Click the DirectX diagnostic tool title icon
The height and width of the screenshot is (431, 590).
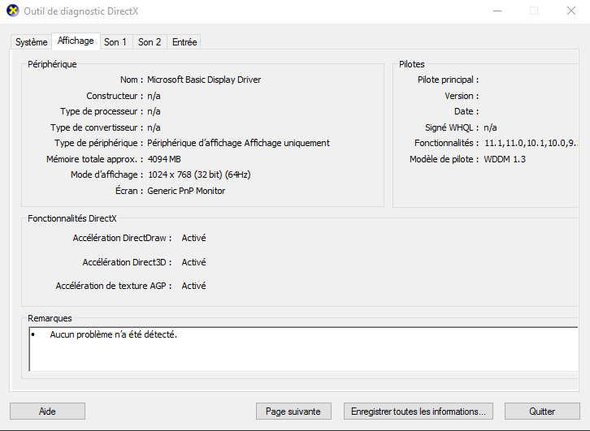click(13, 11)
